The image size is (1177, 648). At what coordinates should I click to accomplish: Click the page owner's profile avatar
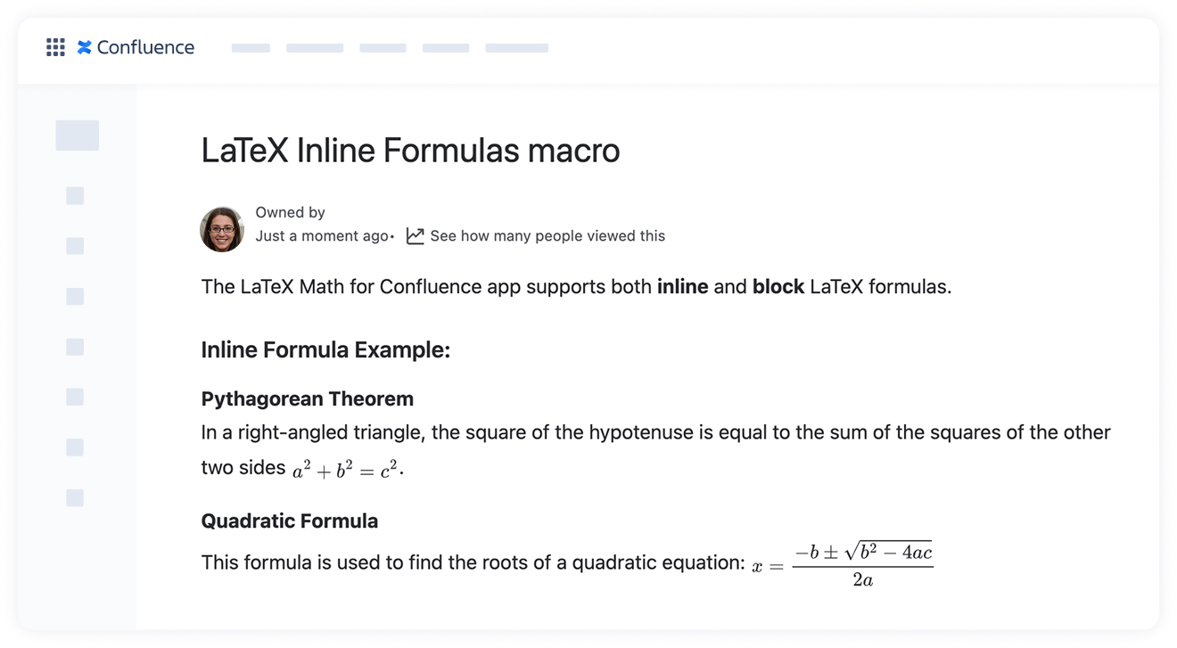pyautogui.click(x=221, y=229)
